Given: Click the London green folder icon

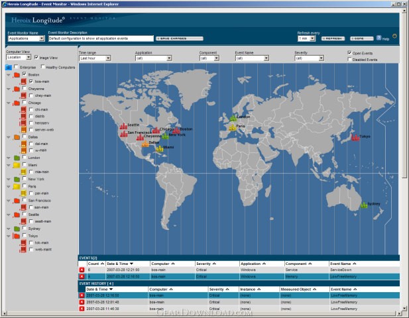Looking at the screenshot, I should 17,158.
